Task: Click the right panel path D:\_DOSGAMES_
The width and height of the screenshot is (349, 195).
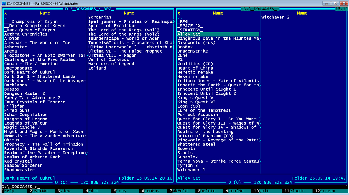Action: click(260, 9)
